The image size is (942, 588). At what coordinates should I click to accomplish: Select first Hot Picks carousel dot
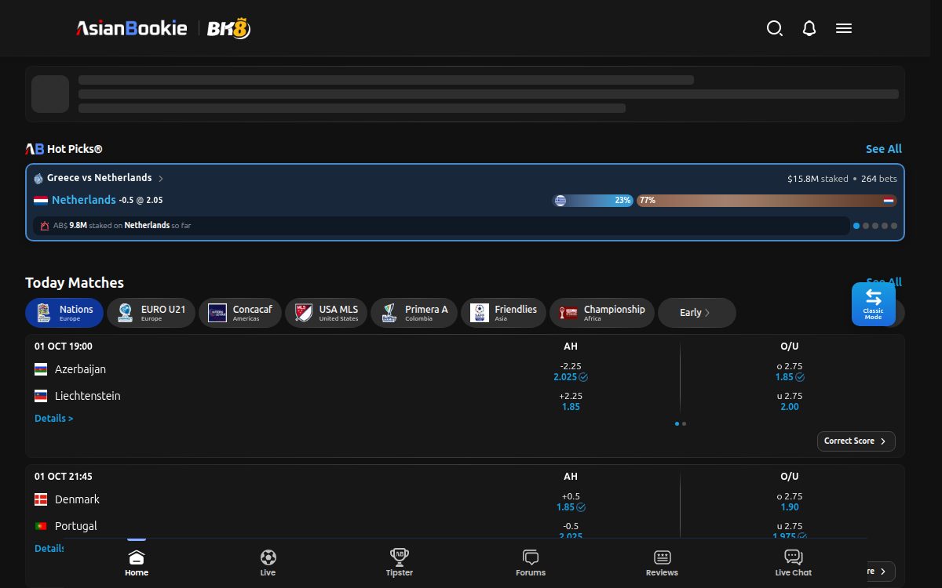(856, 226)
